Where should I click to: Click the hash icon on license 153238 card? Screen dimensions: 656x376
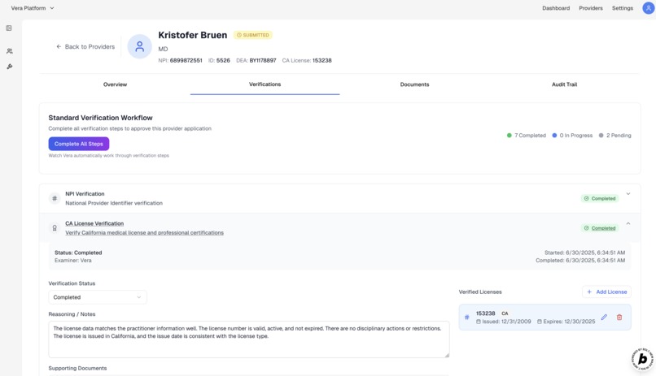pyautogui.click(x=467, y=318)
